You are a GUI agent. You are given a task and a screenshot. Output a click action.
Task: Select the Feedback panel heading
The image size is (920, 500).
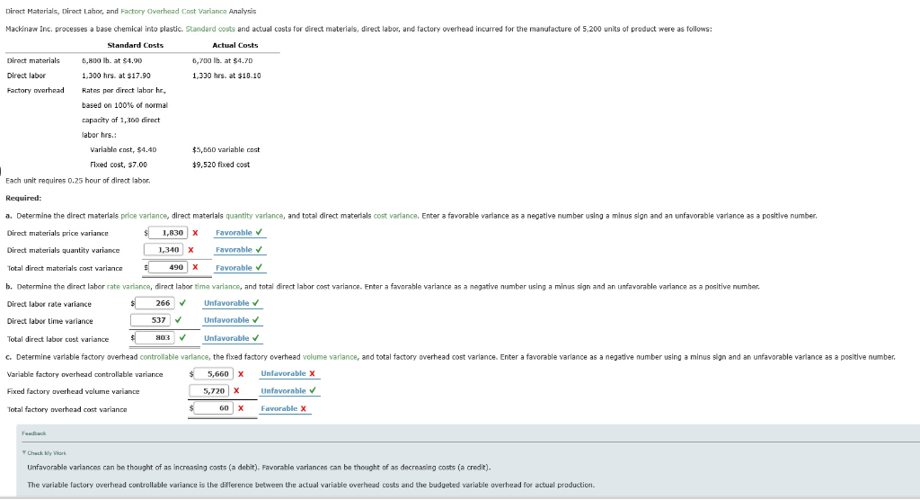(x=34, y=433)
